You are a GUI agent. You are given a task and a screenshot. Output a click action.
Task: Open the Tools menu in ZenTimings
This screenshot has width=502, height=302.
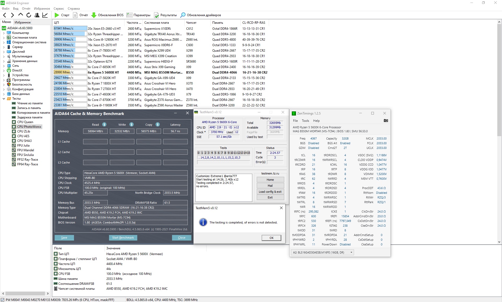point(305,121)
